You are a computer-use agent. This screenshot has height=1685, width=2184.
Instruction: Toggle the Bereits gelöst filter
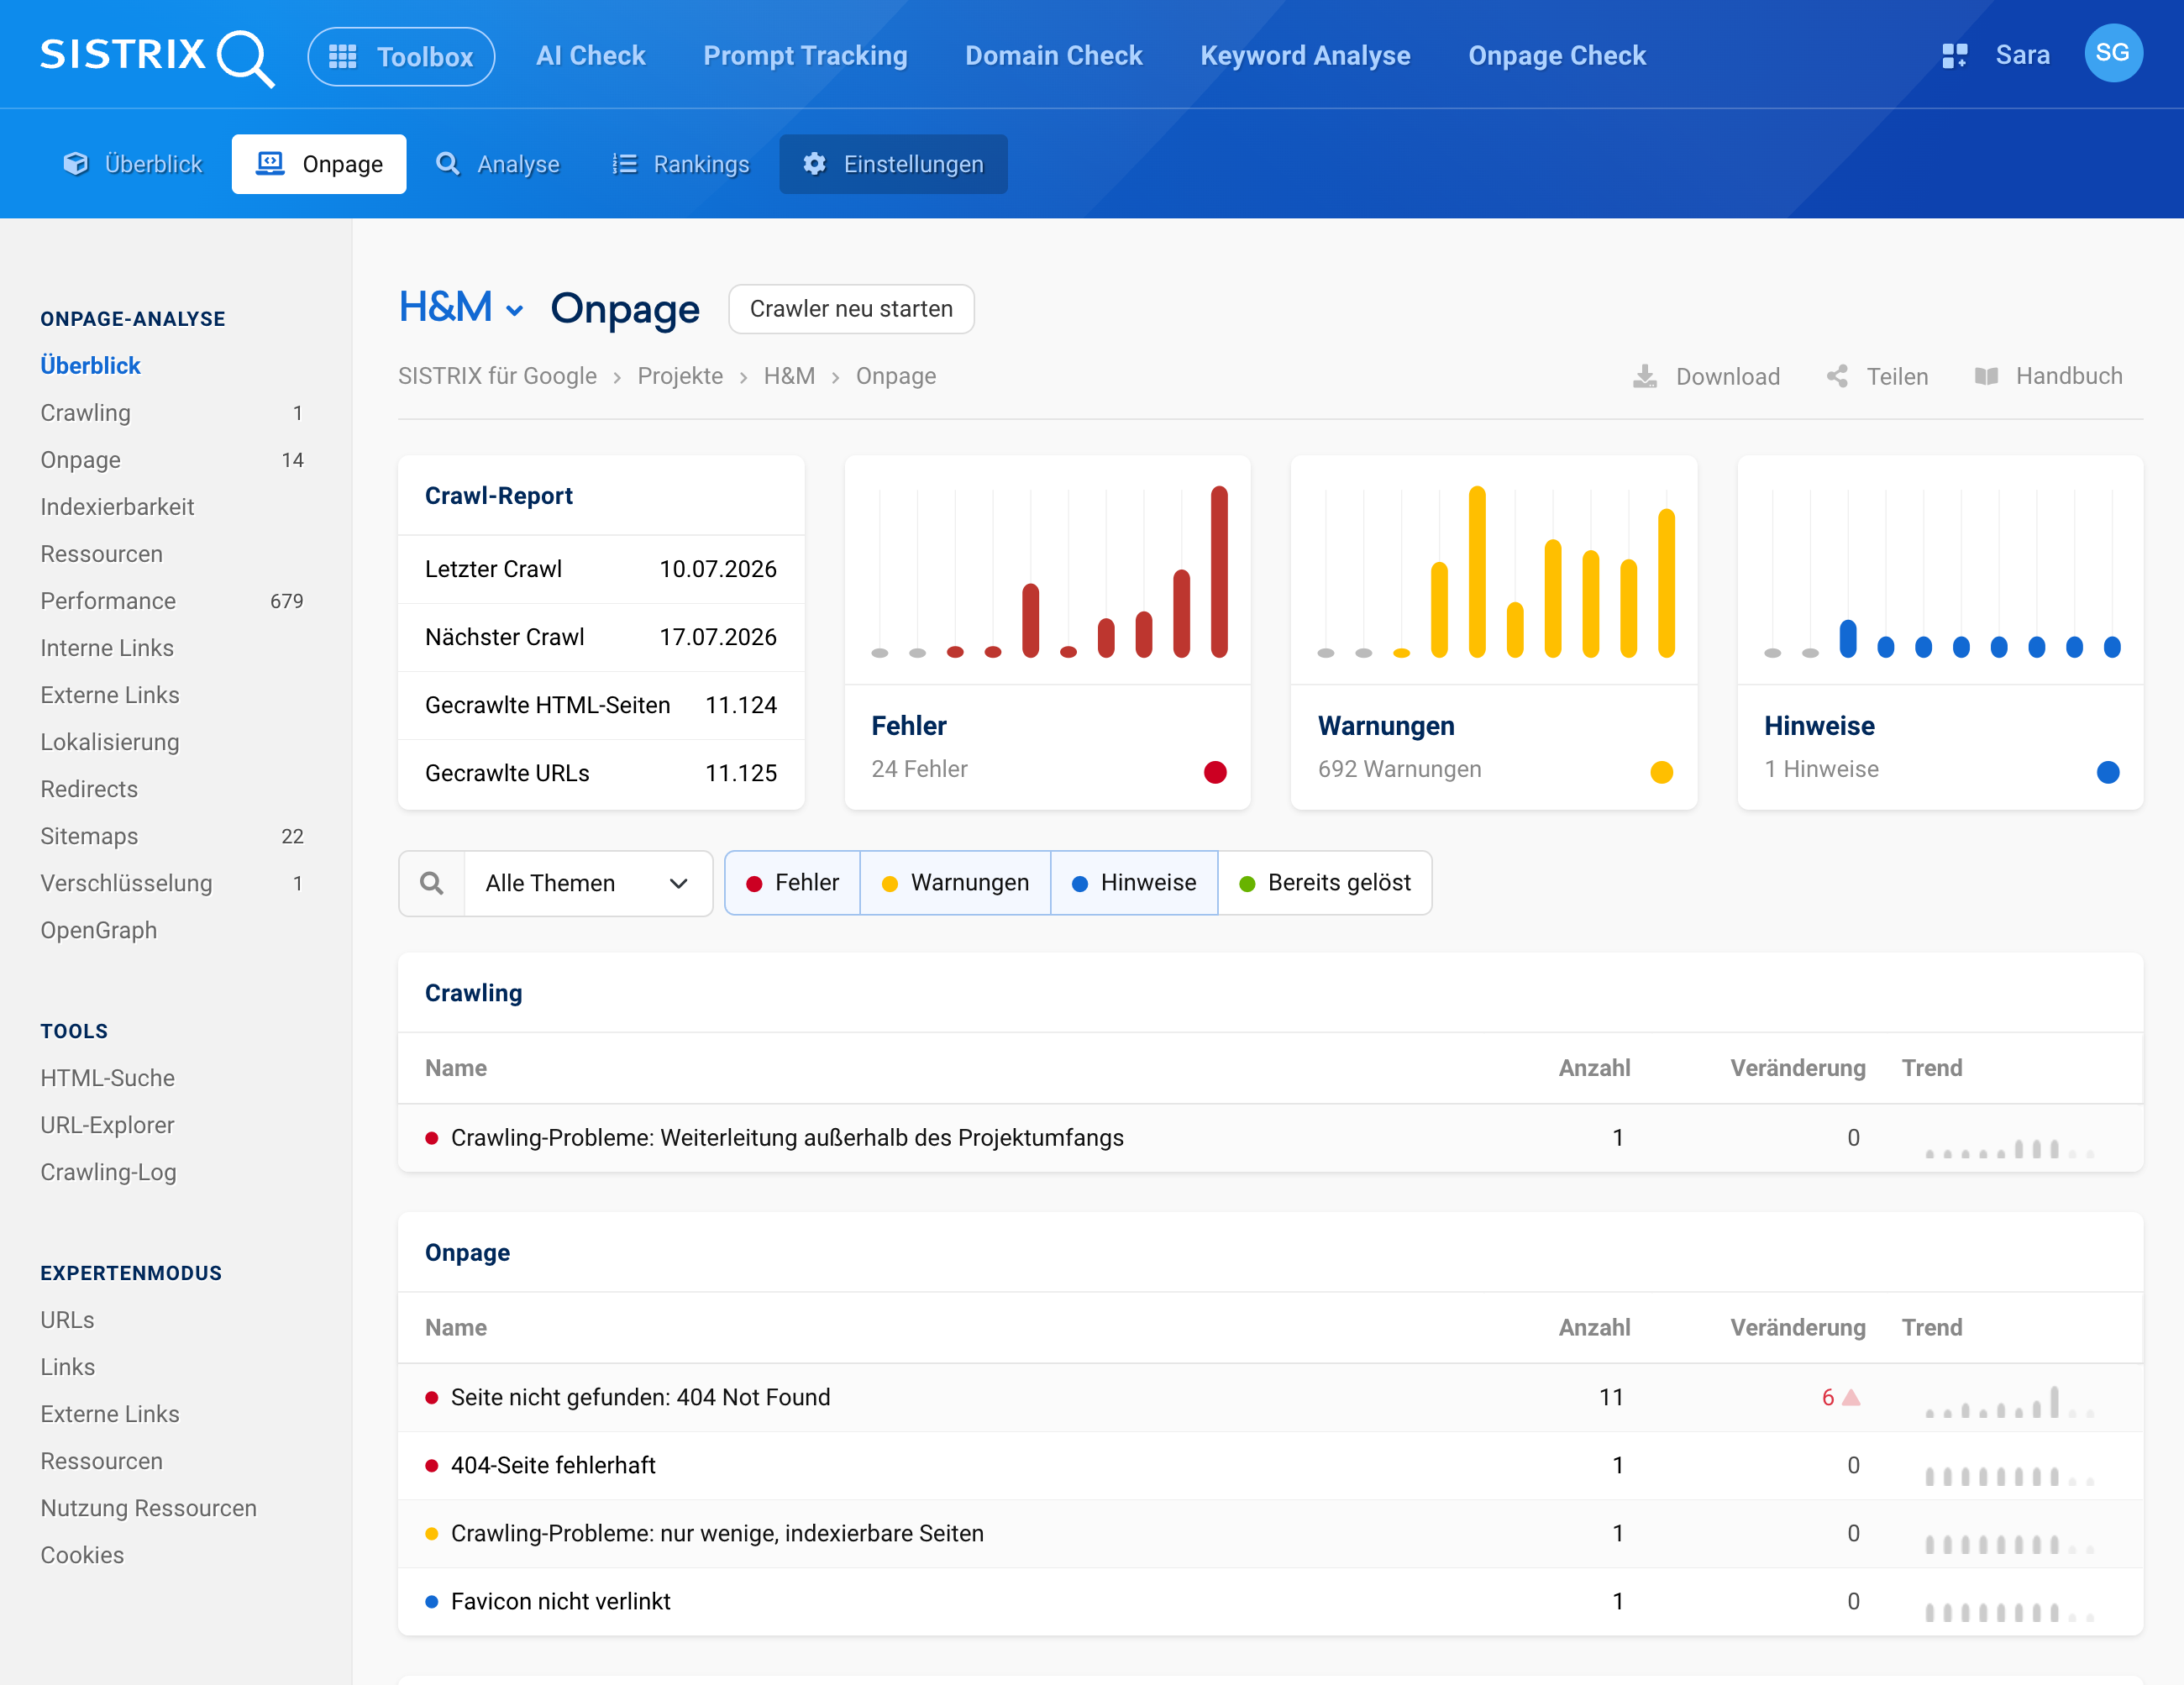click(1324, 883)
